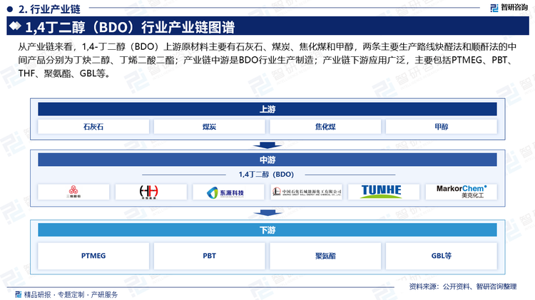Select the 上游 section header bar
535x300 pixels.
[x=267, y=109]
